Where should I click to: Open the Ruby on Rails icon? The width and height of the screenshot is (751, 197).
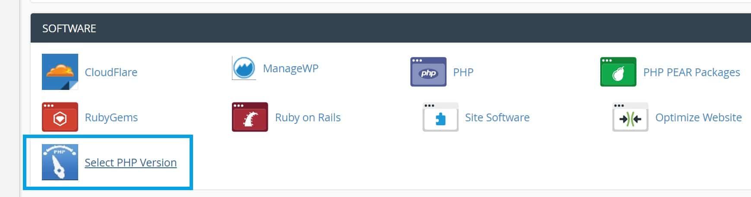250,117
